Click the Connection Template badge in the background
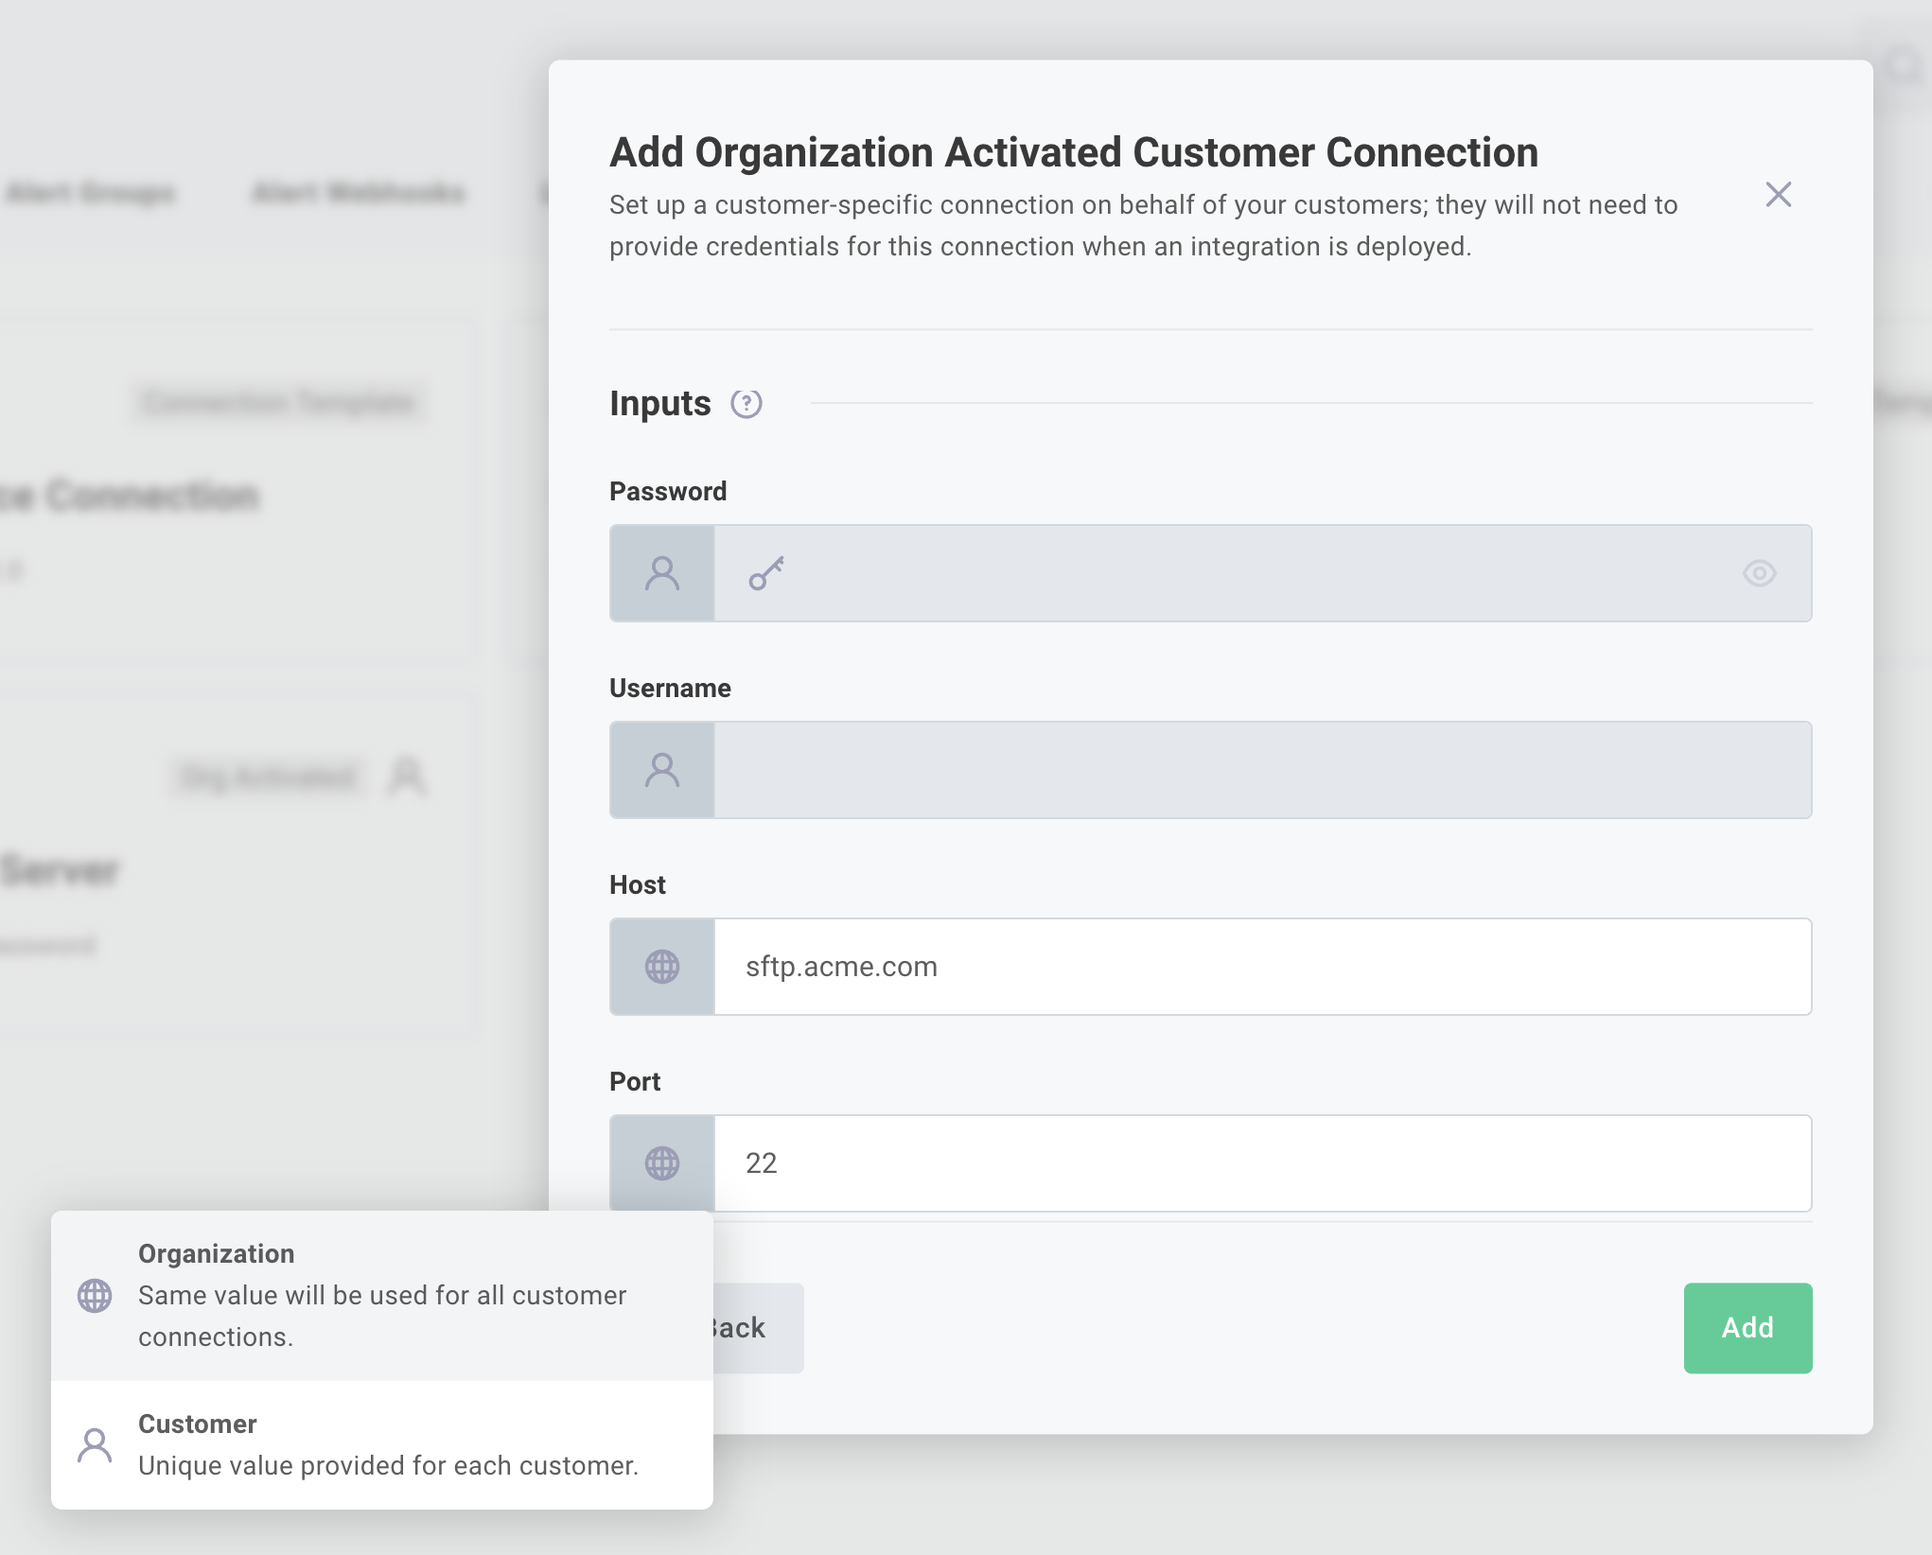The width and height of the screenshot is (1932, 1555). (x=278, y=401)
